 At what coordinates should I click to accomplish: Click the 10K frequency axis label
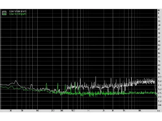pyautogui.click(x=140, y=111)
